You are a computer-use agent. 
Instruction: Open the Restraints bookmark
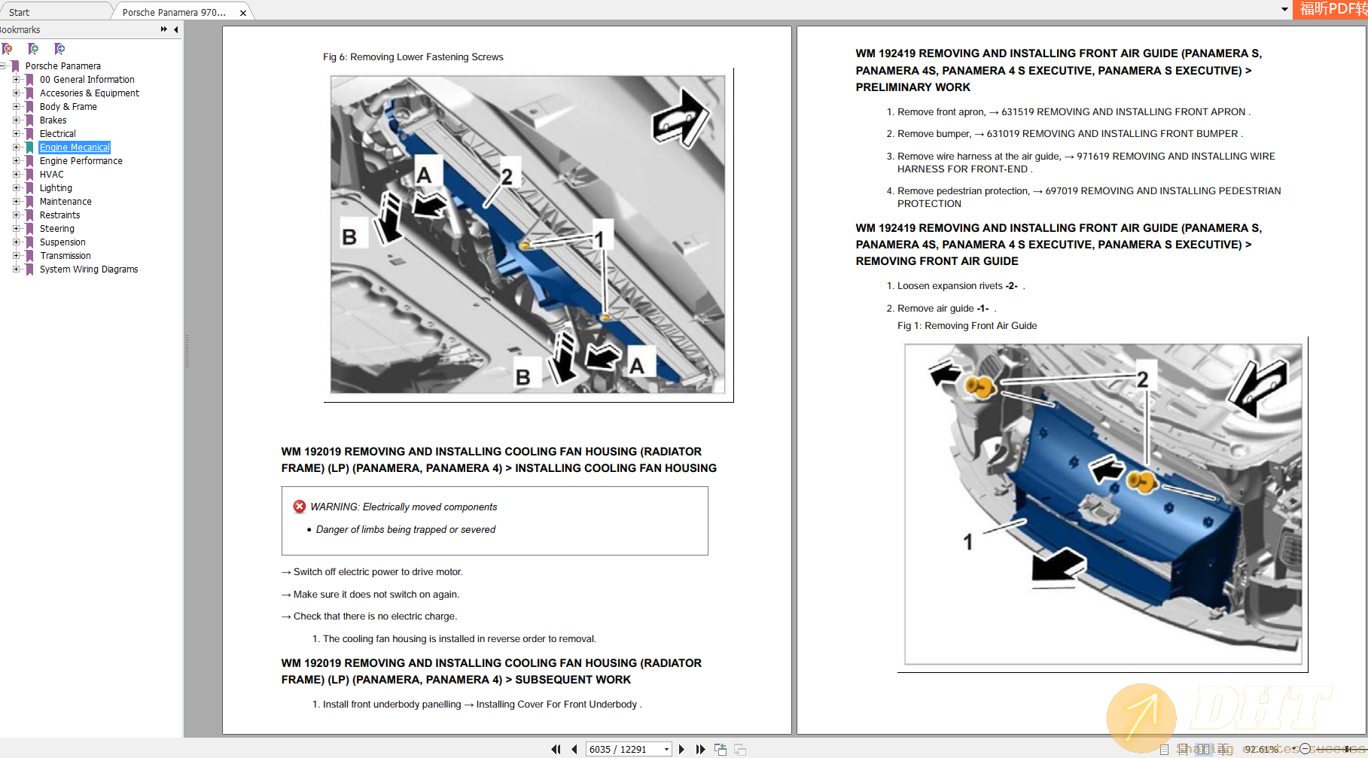point(60,215)
